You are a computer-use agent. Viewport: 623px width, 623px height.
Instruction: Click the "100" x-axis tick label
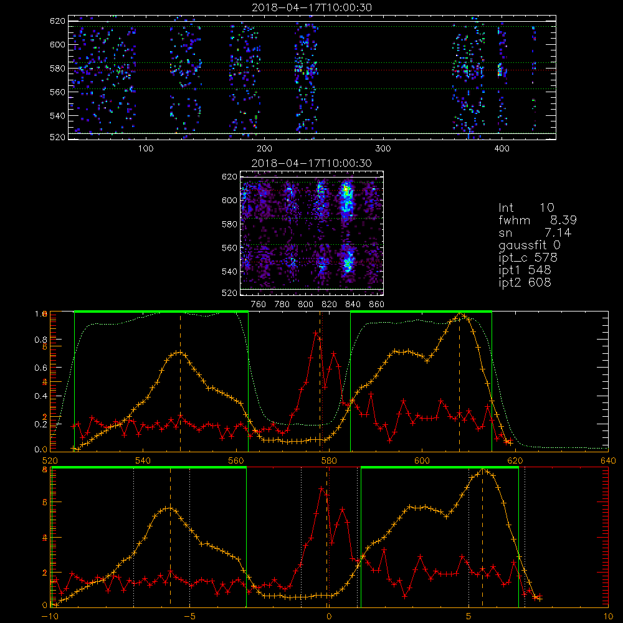click(146, 149)
